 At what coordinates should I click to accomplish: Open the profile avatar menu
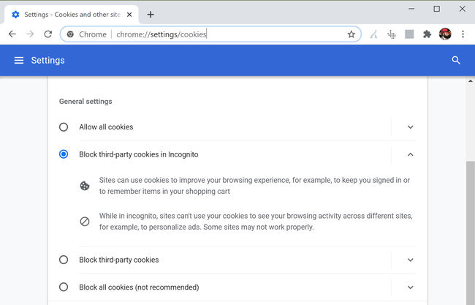coord(445,34)
